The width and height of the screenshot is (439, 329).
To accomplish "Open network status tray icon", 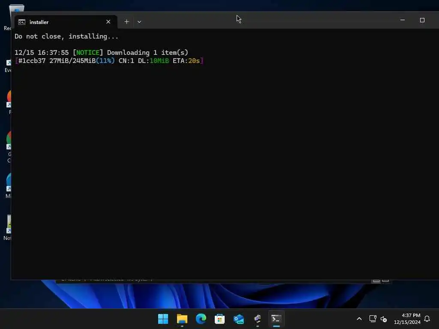I will [x=373, y=319].
